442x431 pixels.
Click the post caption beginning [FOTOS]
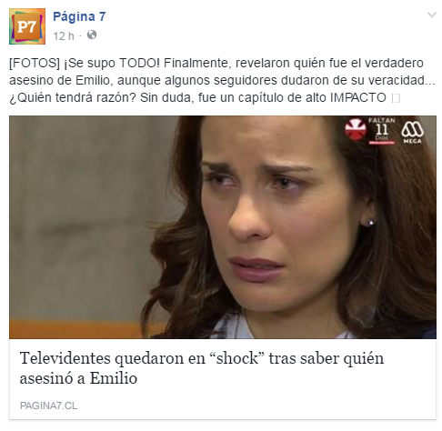[x=222, y=80]
